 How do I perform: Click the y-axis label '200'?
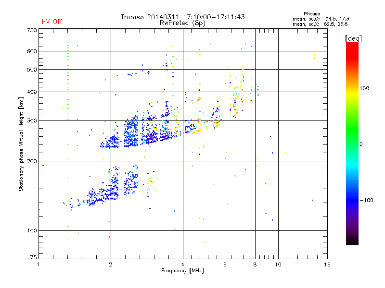[32, 161]
